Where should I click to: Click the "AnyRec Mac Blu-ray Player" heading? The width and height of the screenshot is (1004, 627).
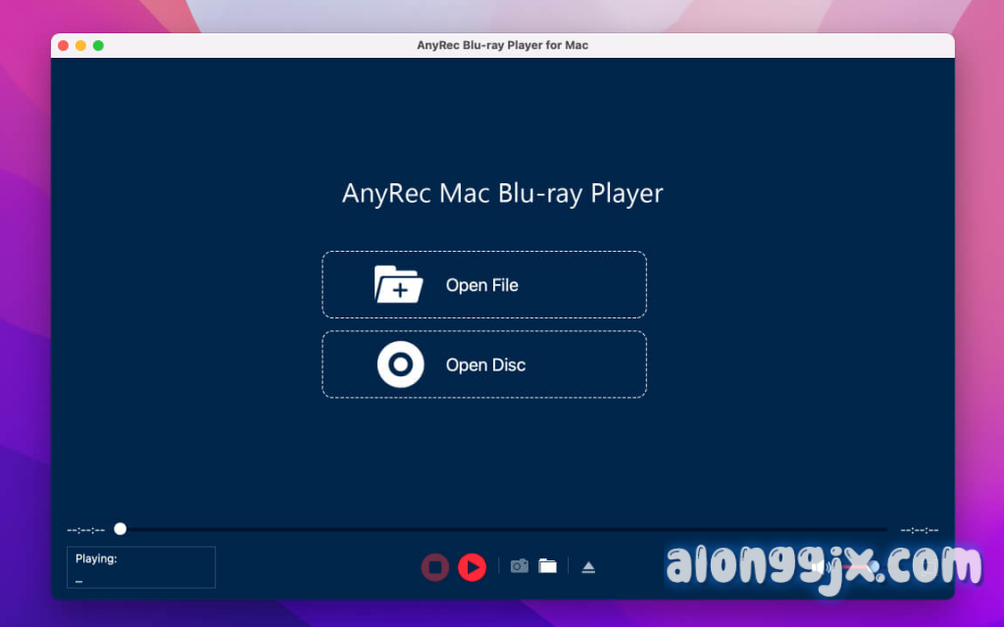click(502, 193)
